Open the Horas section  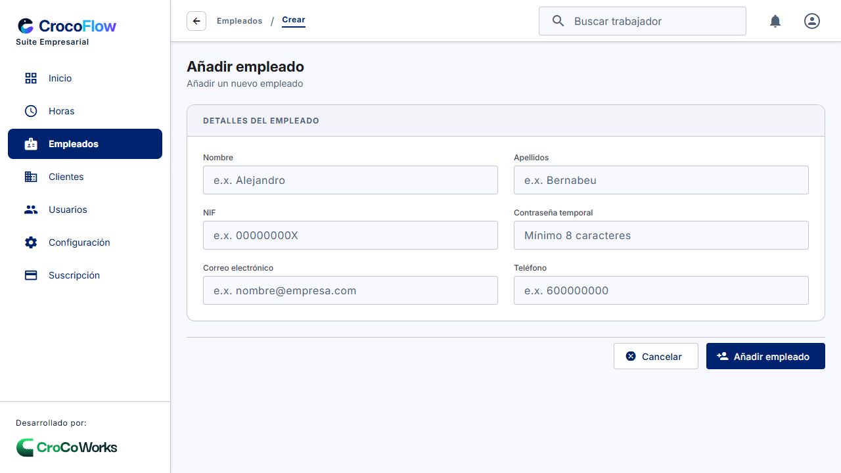pos(85,111)
